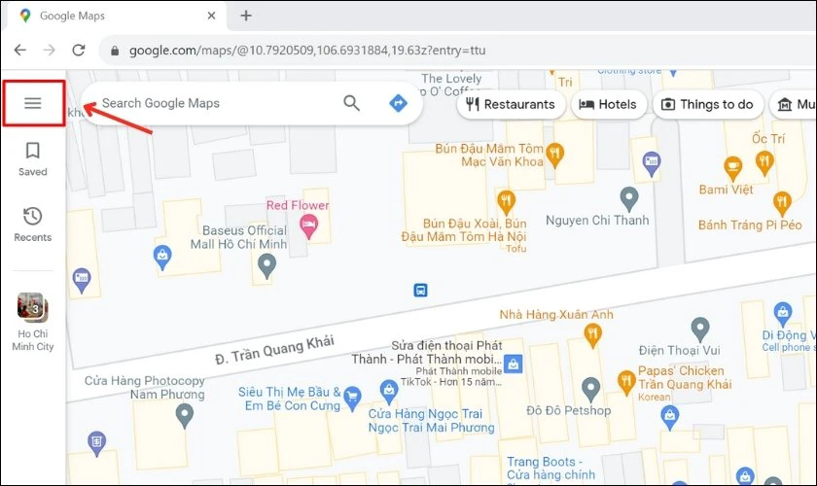Click the search magnifier icon
817x486 pixels.
pyautogui.click(x=352, y=103)
